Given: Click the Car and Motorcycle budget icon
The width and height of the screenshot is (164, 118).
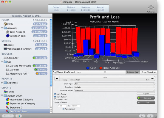Looking at the screenshot, I should click(8, 66).
